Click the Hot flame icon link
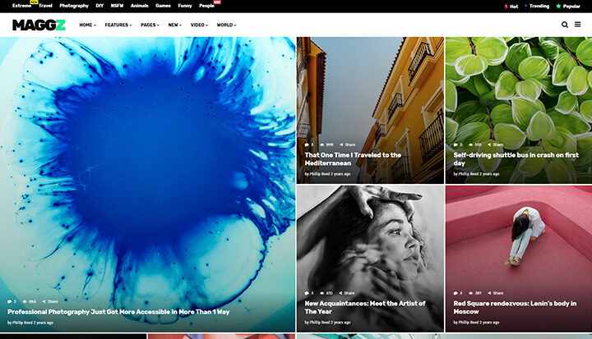Viewport: 592px width, 339px height. coord(511,6)
